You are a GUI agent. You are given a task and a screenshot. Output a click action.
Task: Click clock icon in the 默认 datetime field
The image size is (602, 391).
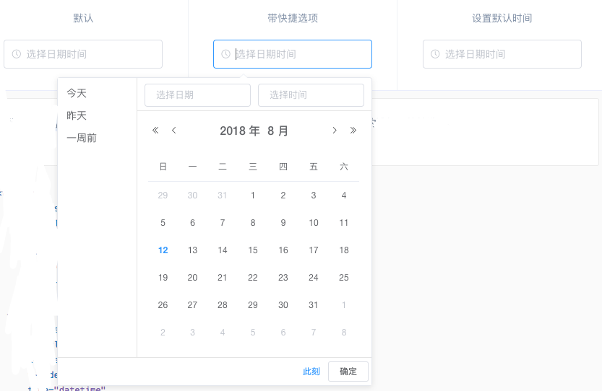click(x=17, y=54)
